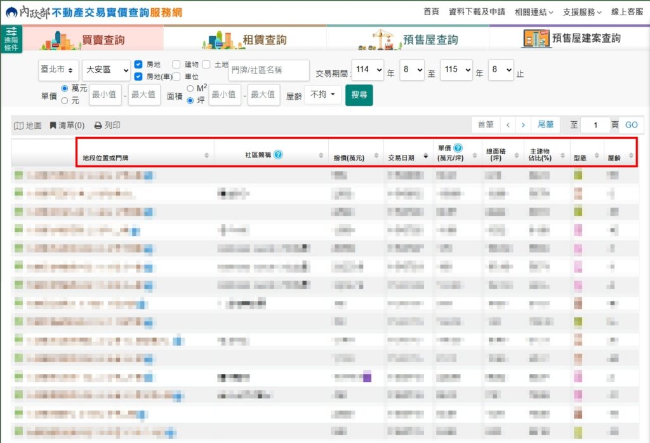This screenshot has height=443, width=650.
Task: Sort by 總面積(坪) column arrows
Action: [x=517, y=155]
